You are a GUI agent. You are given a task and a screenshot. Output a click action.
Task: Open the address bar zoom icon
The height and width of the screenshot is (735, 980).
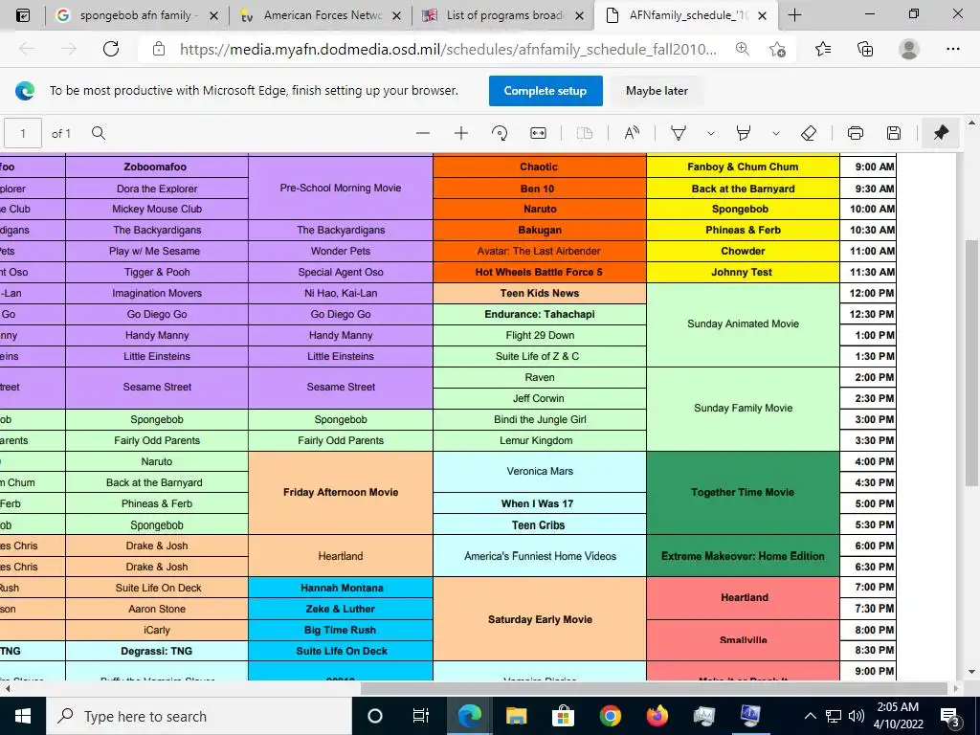742,49
